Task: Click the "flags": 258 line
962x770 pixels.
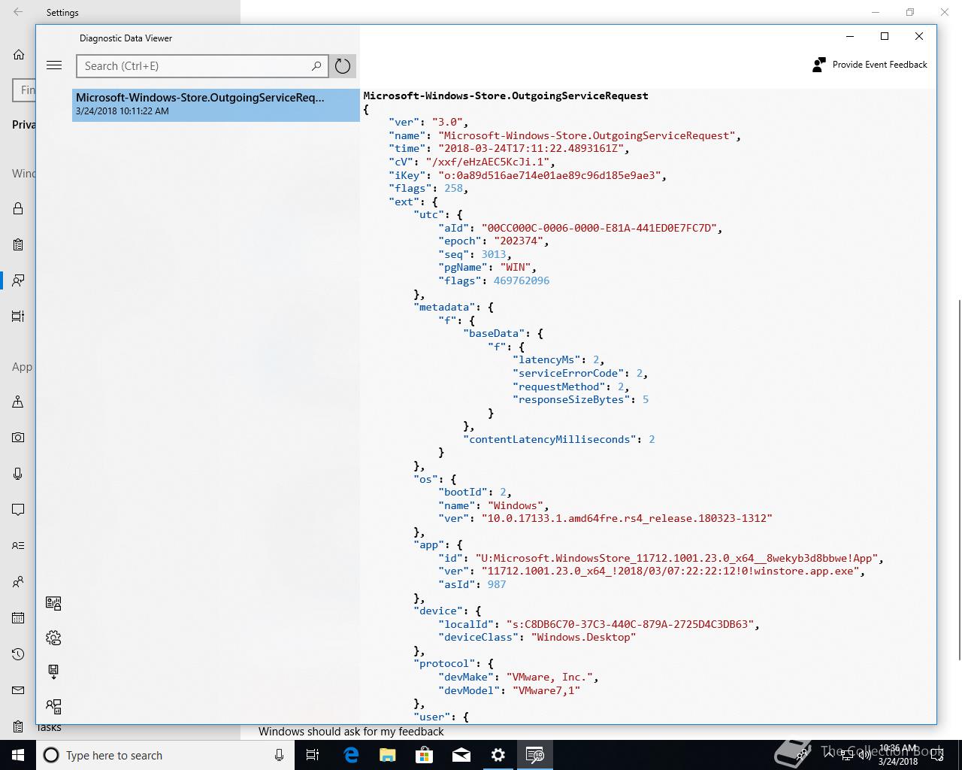Action: [428, 188]
